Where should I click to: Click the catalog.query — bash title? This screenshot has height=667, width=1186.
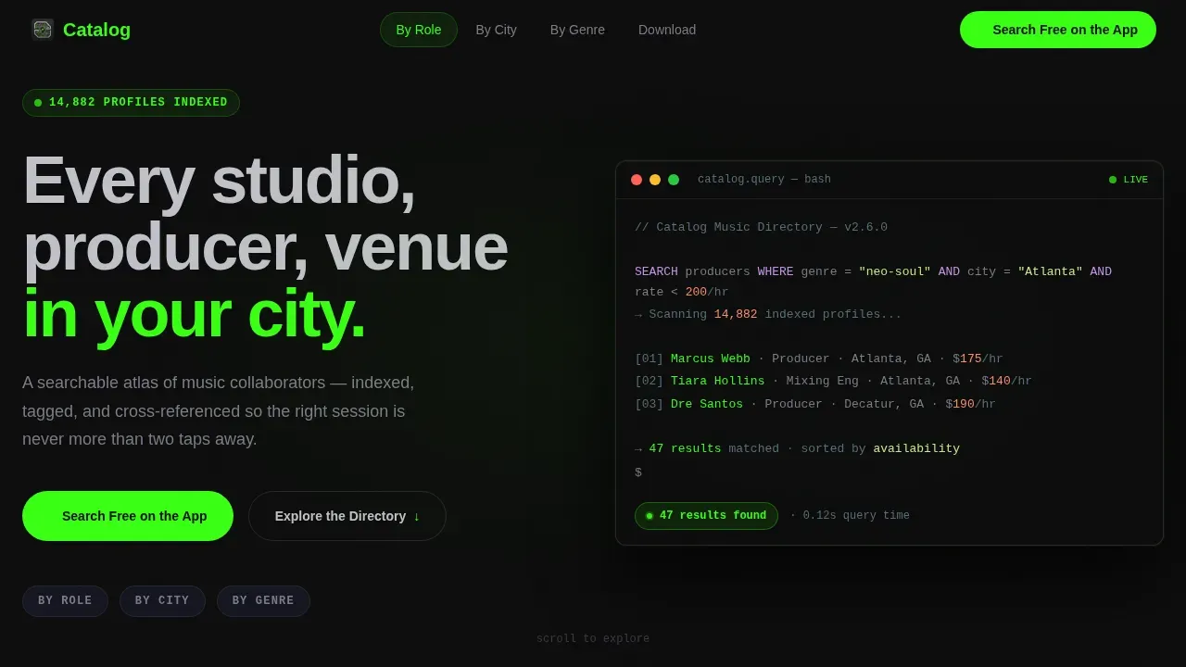pos(764,180)
